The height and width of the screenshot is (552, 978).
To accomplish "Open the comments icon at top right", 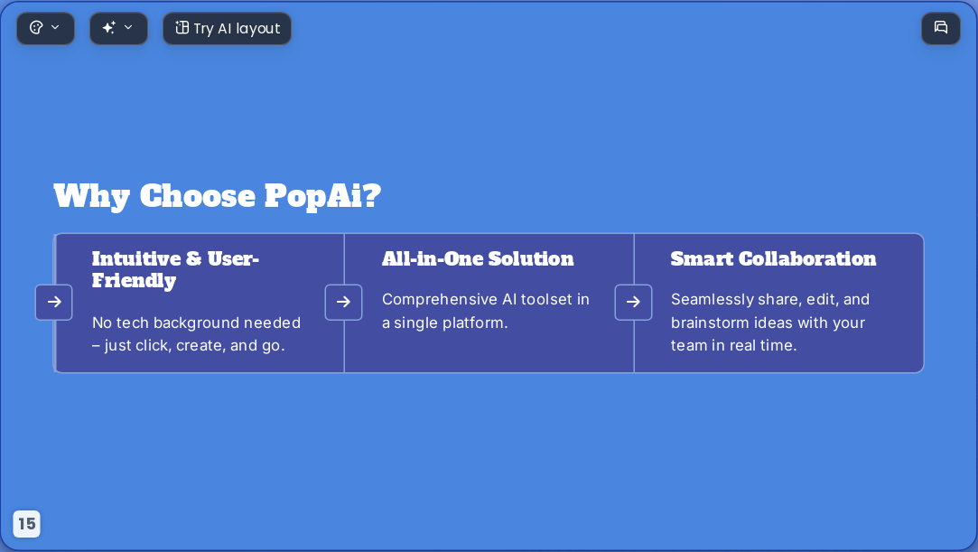I will tap(941, 27).
